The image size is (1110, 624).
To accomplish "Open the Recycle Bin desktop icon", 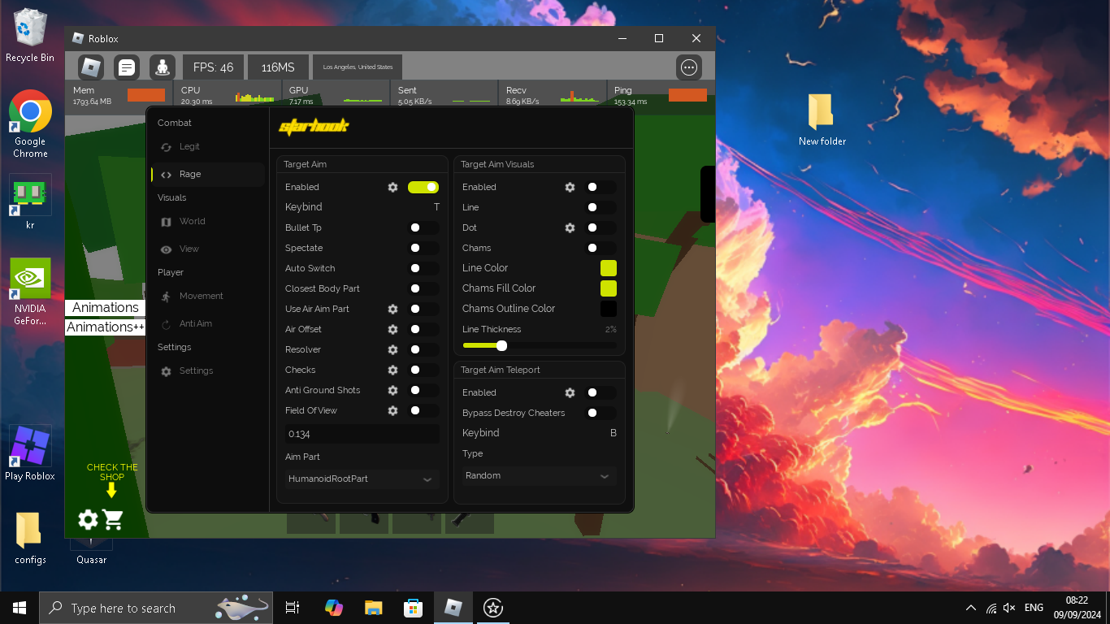I will tap(30, 36).
